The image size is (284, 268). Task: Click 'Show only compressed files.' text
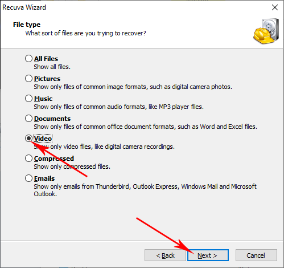72,167
